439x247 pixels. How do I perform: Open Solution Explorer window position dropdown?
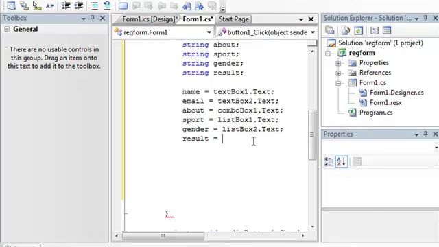pos(416,19)
